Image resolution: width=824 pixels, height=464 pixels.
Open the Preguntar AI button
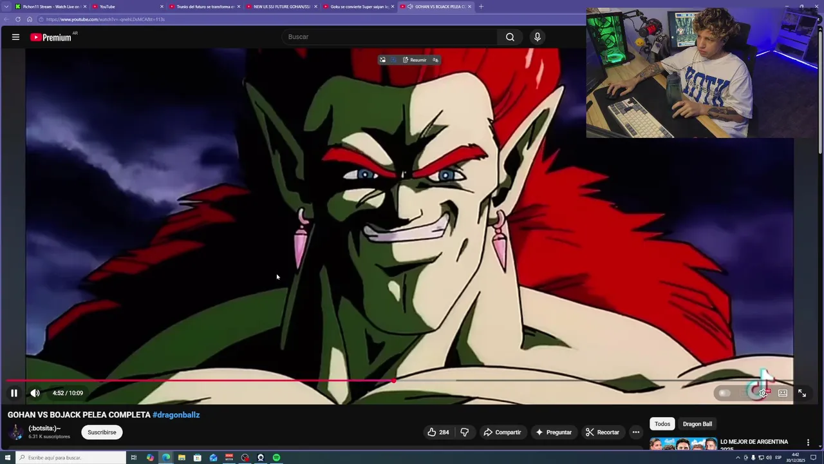[553, 432]
